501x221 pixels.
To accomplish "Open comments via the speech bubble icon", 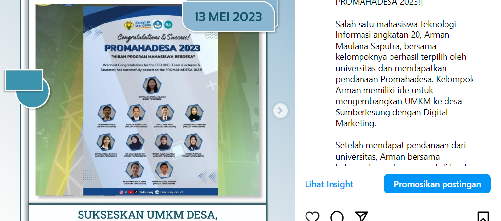I will [x=337, y=216].
